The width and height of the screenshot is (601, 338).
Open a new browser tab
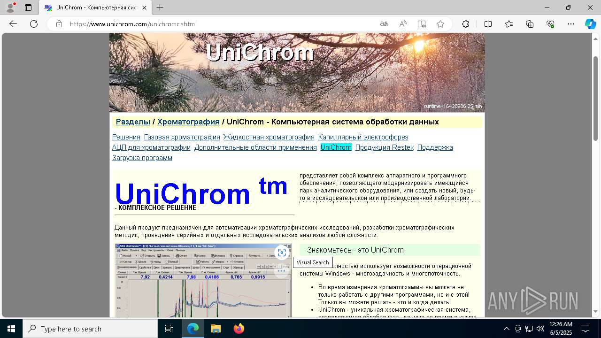point(160,8)
